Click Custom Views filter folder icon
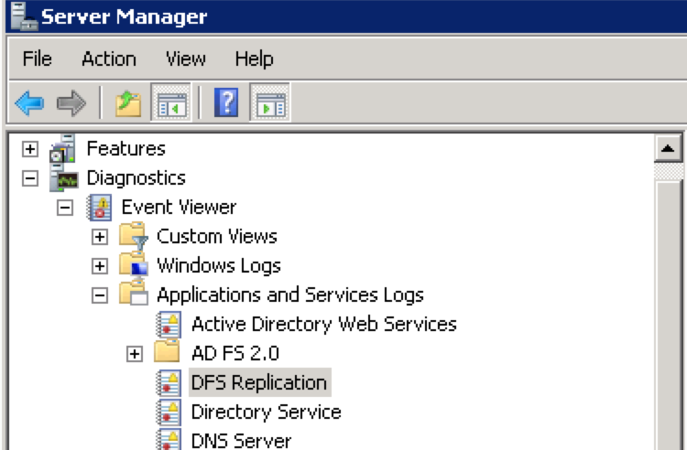Image resolution: width=687 pixels, height=450 pixels. coord(133,236)
